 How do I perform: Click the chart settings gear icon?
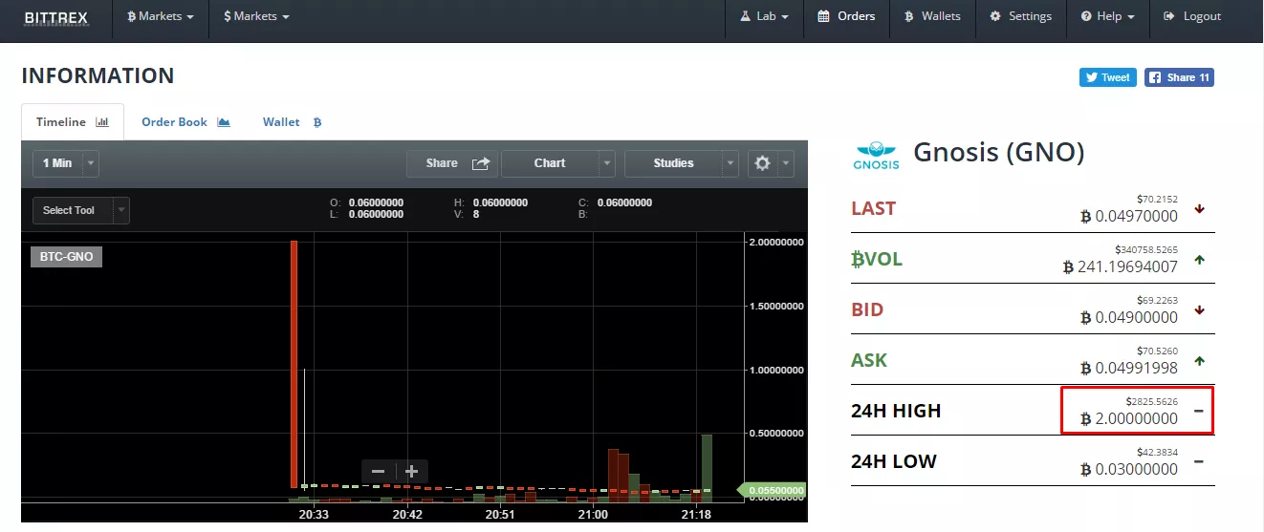click(x=762, y=163)
